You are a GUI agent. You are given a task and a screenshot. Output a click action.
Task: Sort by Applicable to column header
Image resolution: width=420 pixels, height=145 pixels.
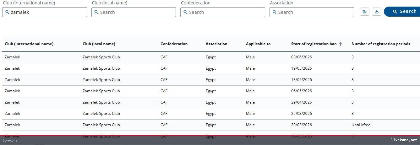pyautogui.click(x=258, y=44)
